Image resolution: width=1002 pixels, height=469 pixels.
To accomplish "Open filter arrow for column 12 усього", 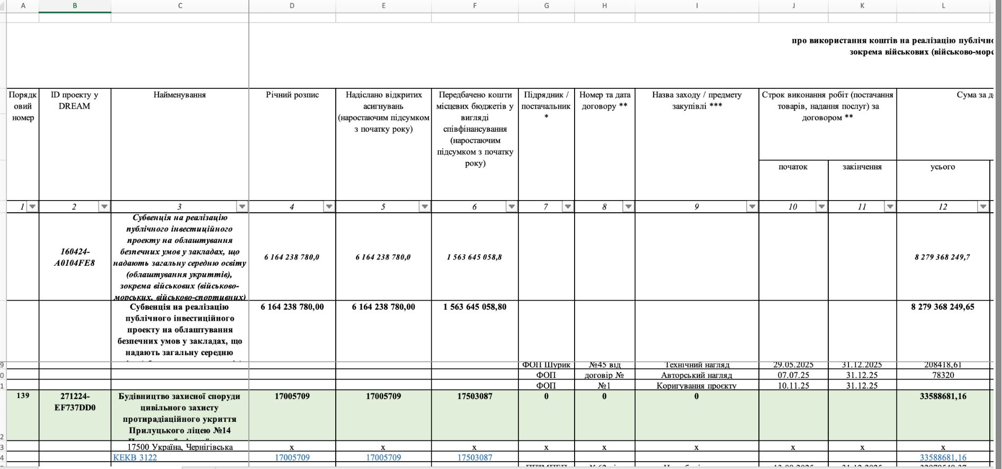I will pyautogui.click(x=983, y=206).
